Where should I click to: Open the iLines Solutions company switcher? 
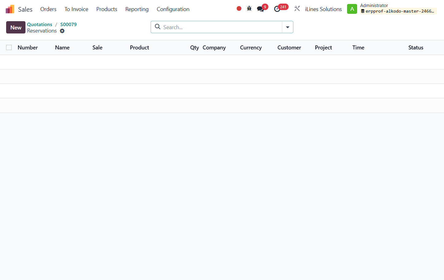pyautogui.click(x=323, y=9)
